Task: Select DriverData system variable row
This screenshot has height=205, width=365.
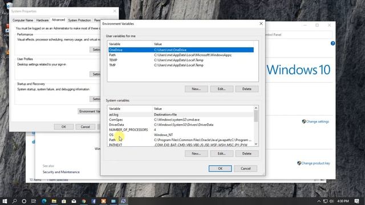Action: click(x=181, y=125)
